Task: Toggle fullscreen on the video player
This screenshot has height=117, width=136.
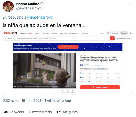Action: [74, 86]
